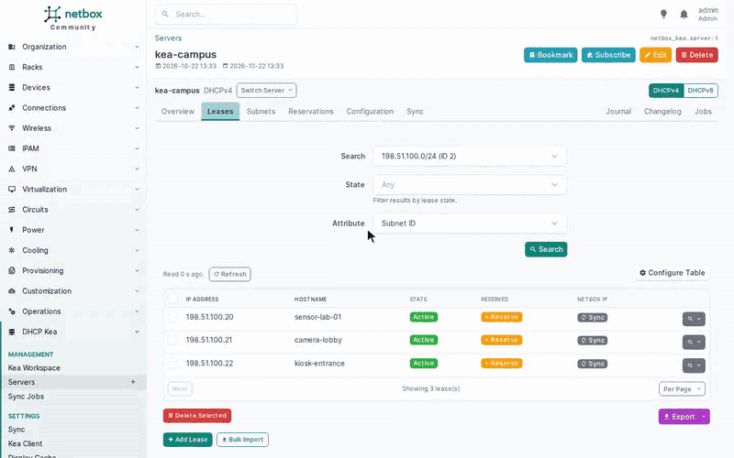This screenshot has width=734, height=458.
Task: Click the Circuits sidebar icon
Action: pyautogui.click(x=12, y=210)
